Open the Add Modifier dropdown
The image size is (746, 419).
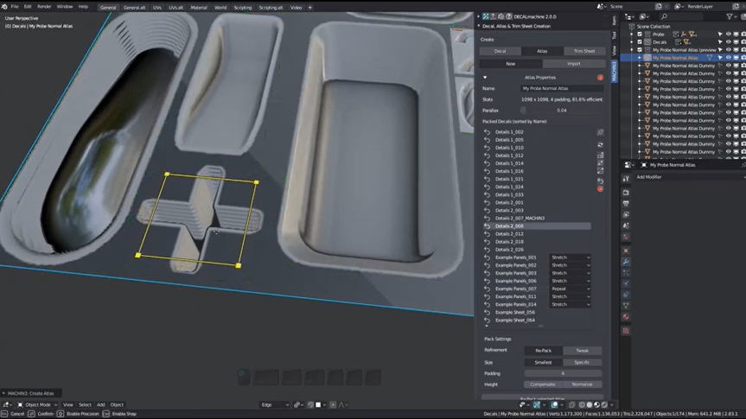tap(689, 177)
